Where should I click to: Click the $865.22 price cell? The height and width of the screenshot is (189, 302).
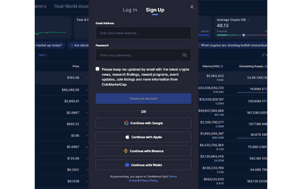coord(73,124)
